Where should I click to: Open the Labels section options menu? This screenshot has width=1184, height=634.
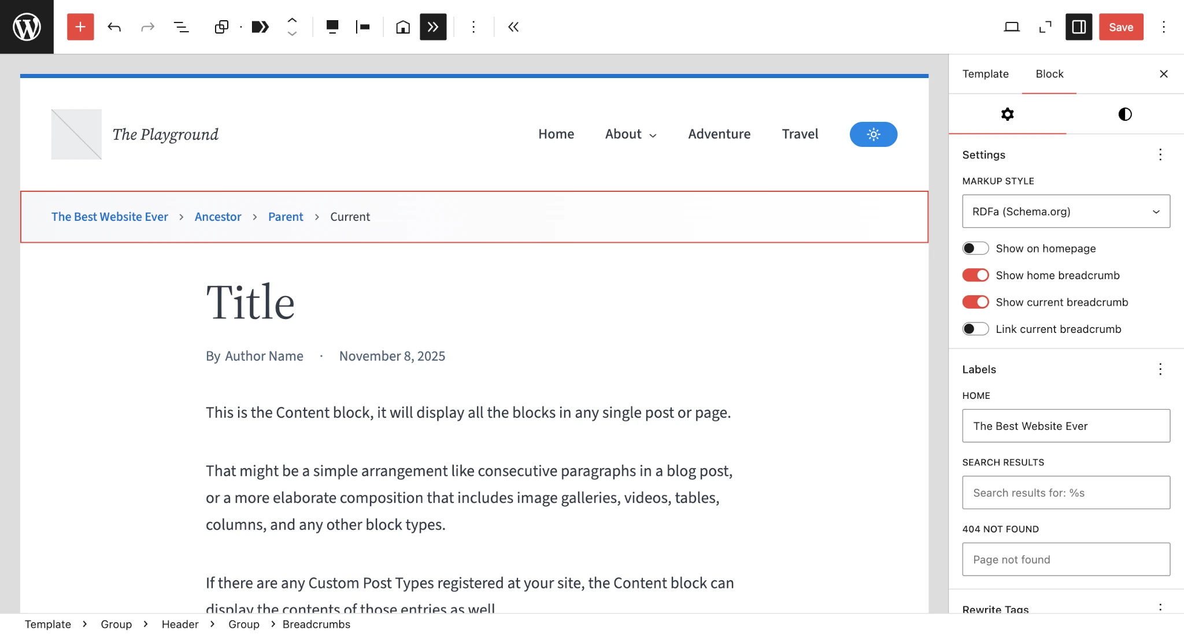(x=1160, y=369)
